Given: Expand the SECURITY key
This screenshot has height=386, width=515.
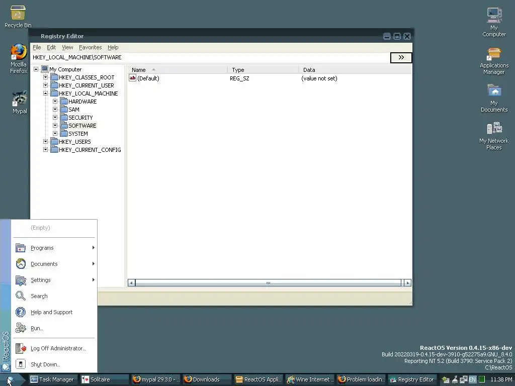Looking at the screenshot, I should pyautogui.click(x=55, y=118).
